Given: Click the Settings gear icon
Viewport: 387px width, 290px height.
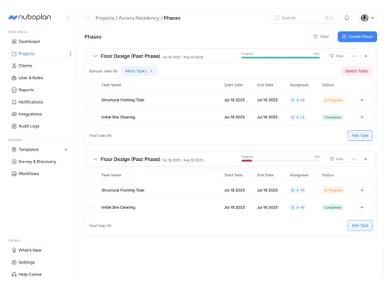Looking at the screenshot, I should pos(14,262).
